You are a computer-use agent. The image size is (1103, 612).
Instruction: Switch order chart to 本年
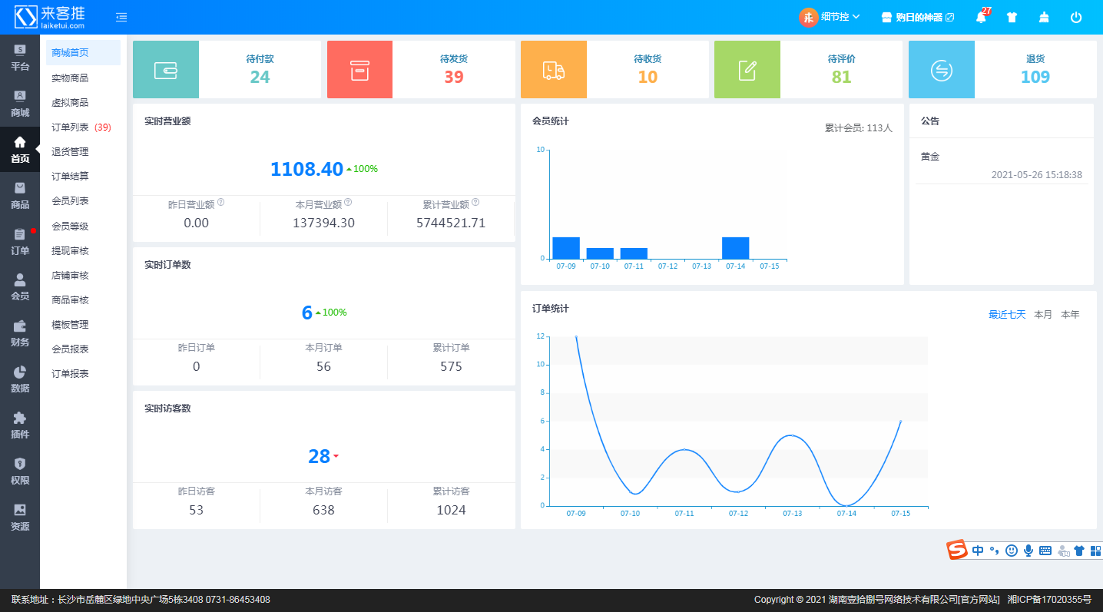coord(1070,315)
